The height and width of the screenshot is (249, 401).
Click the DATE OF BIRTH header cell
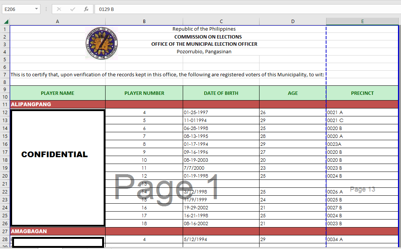pos(221,93)
